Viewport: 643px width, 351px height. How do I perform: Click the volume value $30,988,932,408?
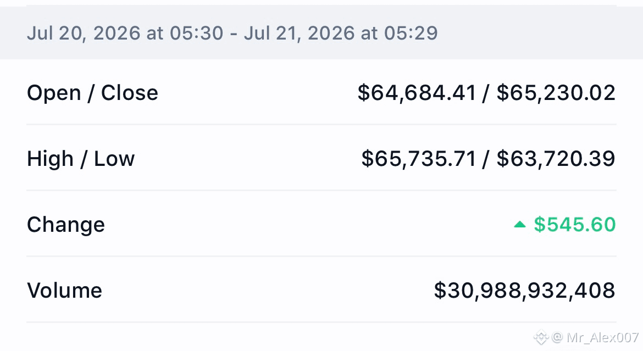point(525,291)
